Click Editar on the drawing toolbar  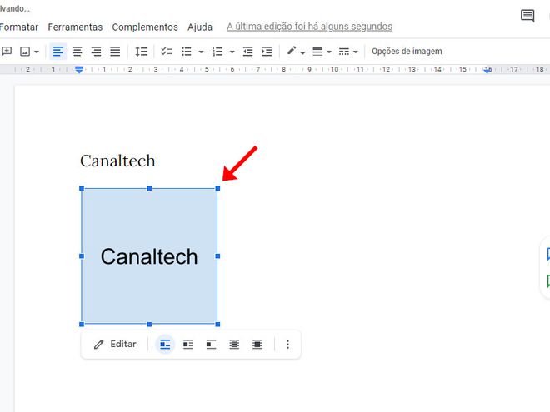pyautogui.click(x=115, y=344)
